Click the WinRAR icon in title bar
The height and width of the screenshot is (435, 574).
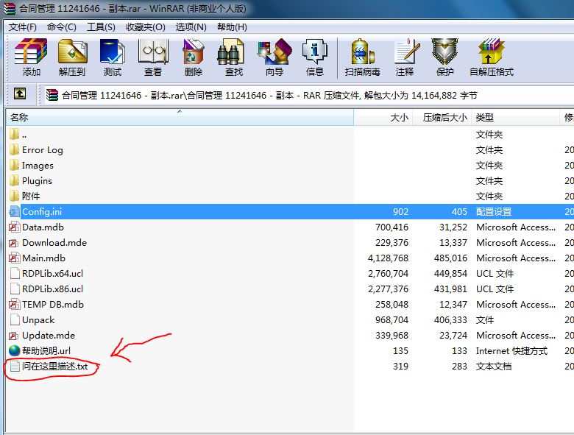coord(9,8)
